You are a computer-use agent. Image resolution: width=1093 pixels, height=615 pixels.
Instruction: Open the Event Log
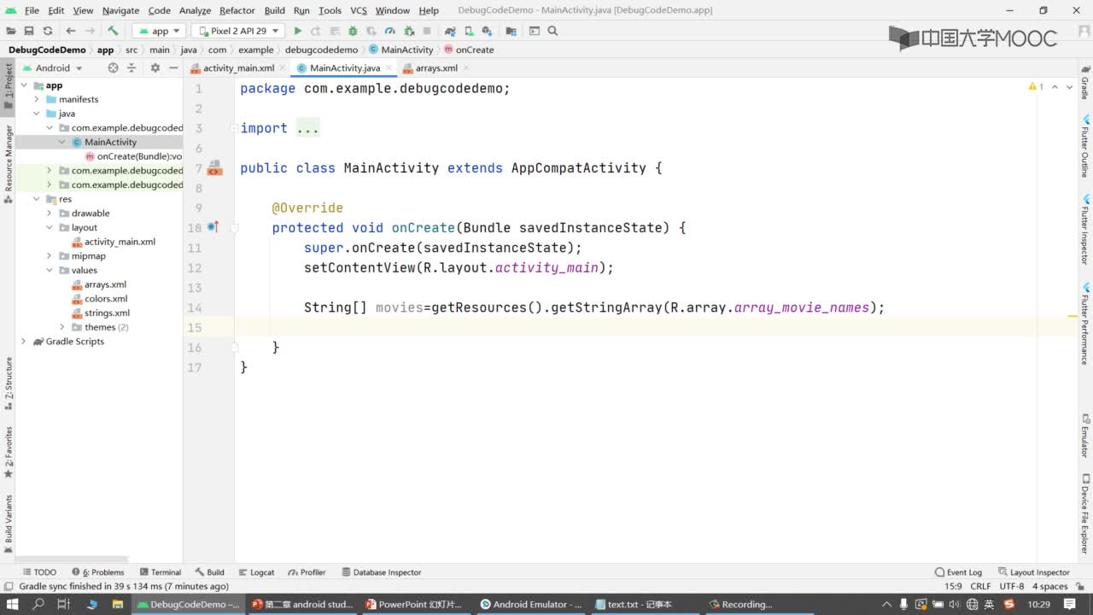[958, 572]
